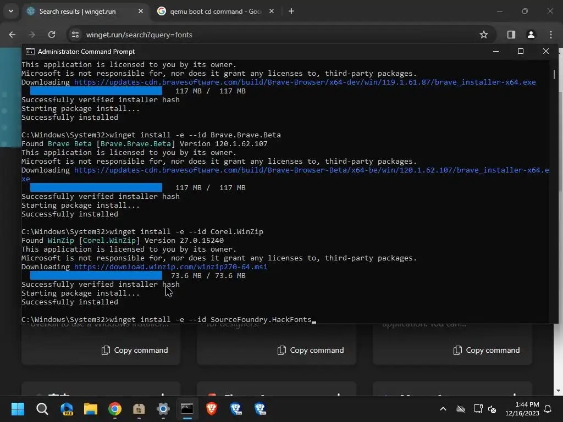
Task: Click the cloud sync tray icon
Action: (461, 409)
